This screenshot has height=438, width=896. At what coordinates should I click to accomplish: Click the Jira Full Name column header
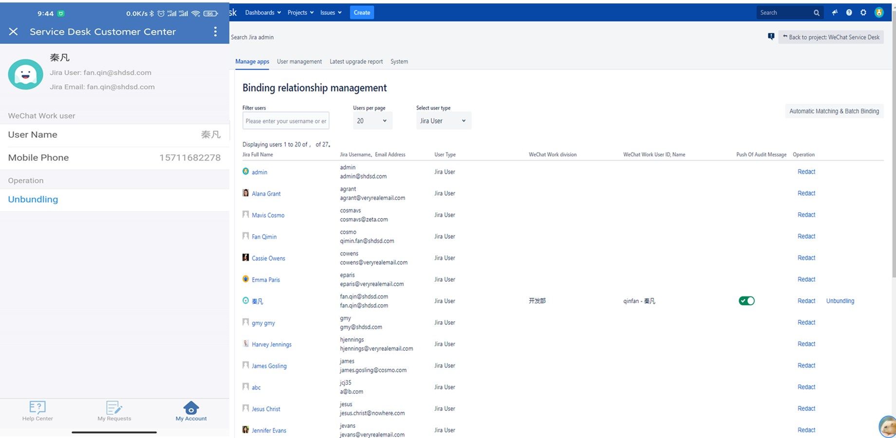(x=258, y=155)
